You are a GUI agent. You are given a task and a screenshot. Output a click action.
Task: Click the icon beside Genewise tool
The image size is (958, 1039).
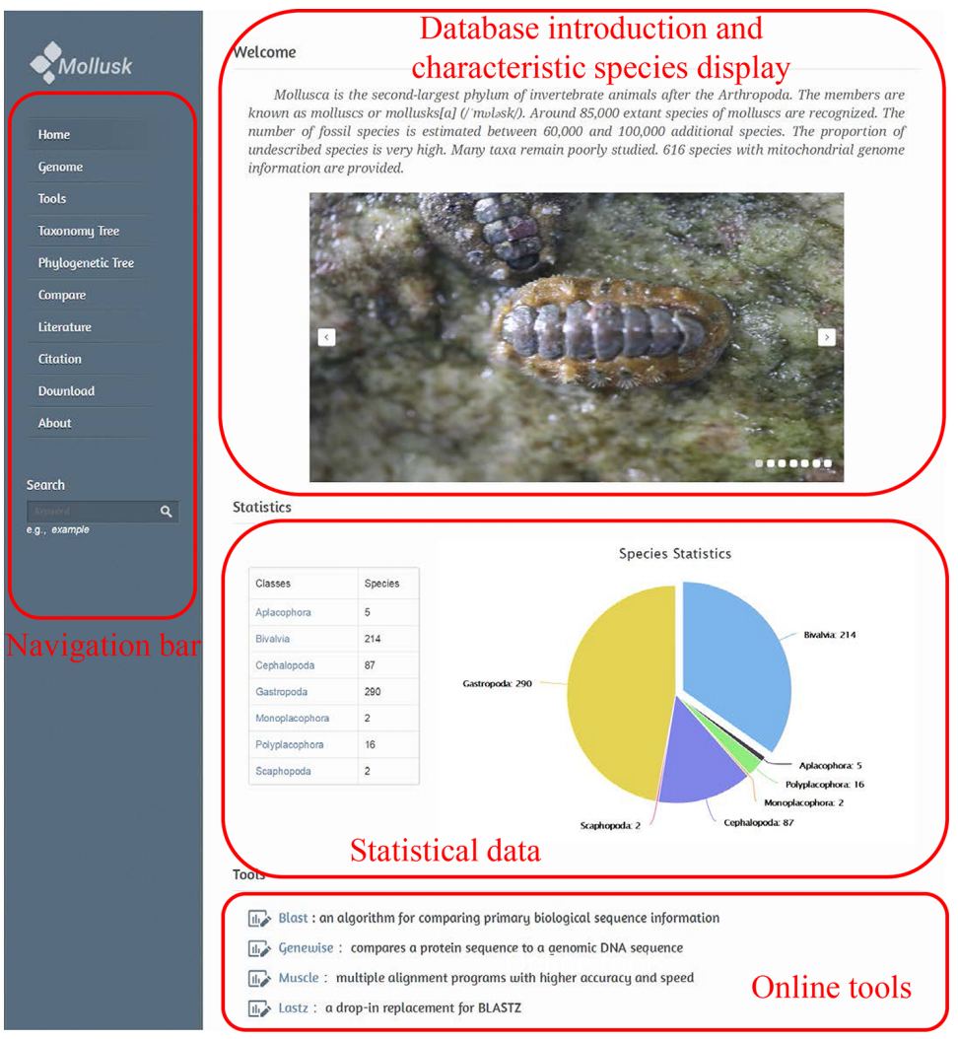coord(259,949)
